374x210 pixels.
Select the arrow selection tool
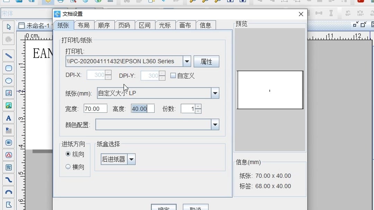(x=8, y=27)
